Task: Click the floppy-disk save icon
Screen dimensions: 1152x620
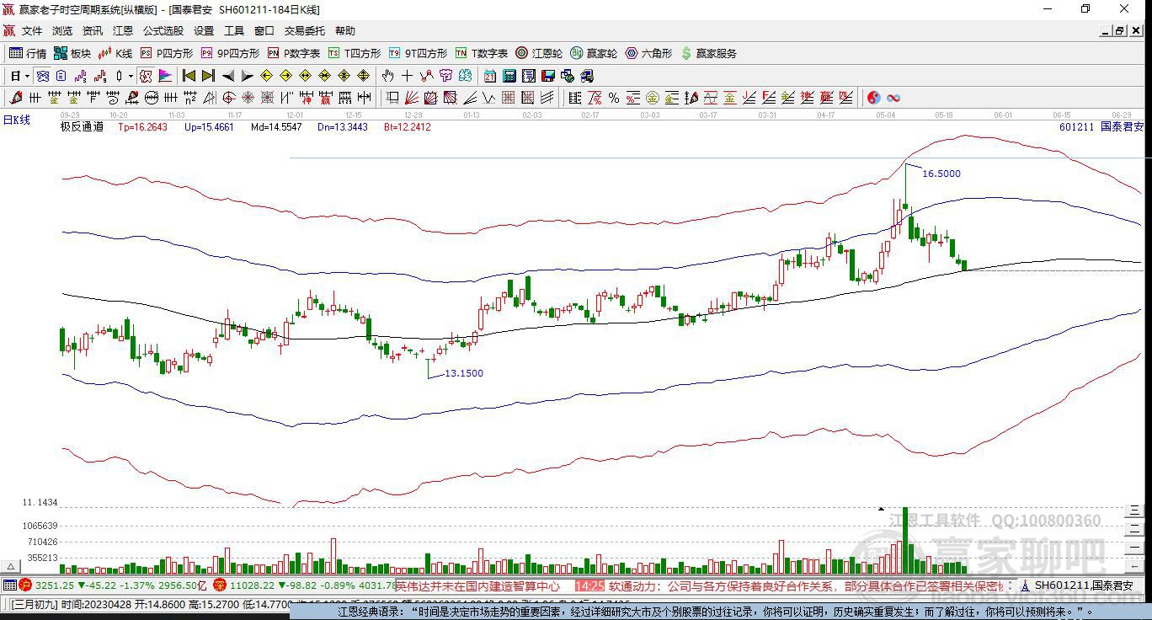Action: (547, 76)
